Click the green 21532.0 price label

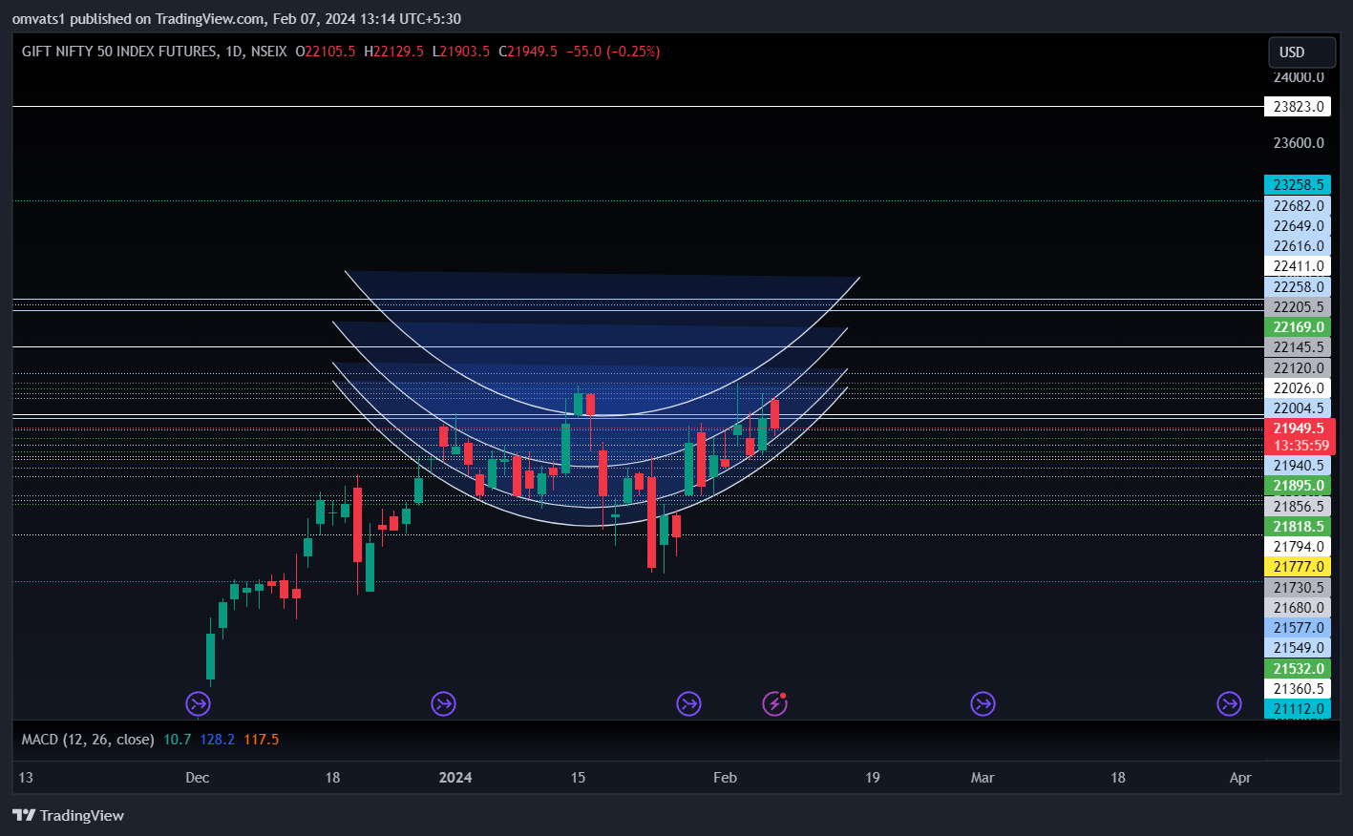pos(1298,669)
